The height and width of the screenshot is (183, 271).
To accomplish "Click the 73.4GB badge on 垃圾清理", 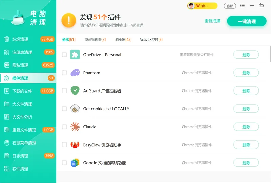I will [x=47, y=39].
